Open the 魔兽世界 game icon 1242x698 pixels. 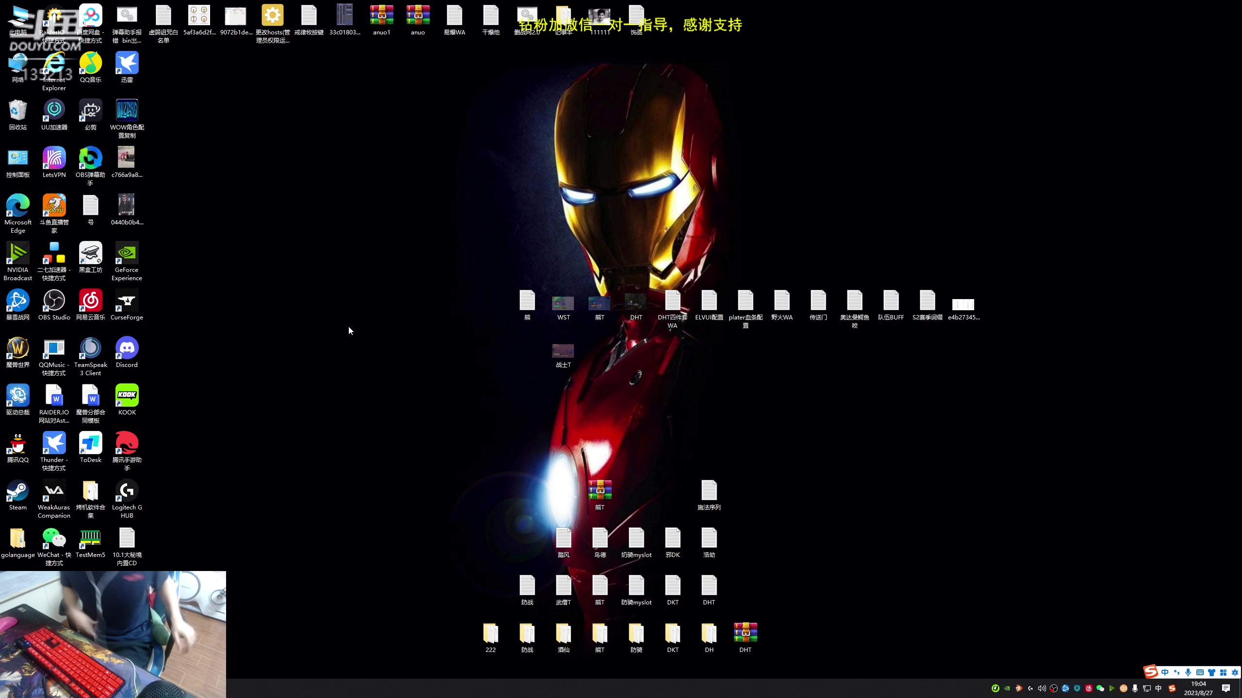click(18, 353)
